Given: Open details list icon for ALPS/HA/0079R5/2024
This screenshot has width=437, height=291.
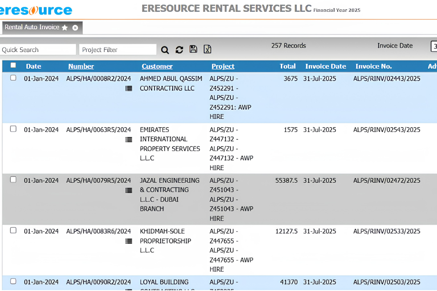Looking at the screenshot, I should pyautogui.click(x=129, y=190).
